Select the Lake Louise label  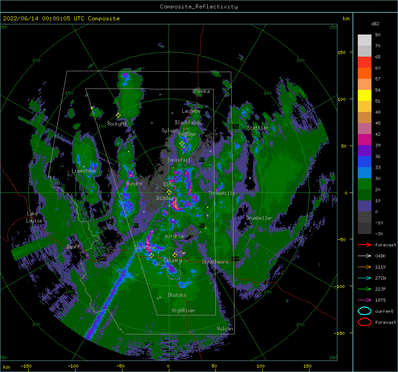[x=34, y=217]
